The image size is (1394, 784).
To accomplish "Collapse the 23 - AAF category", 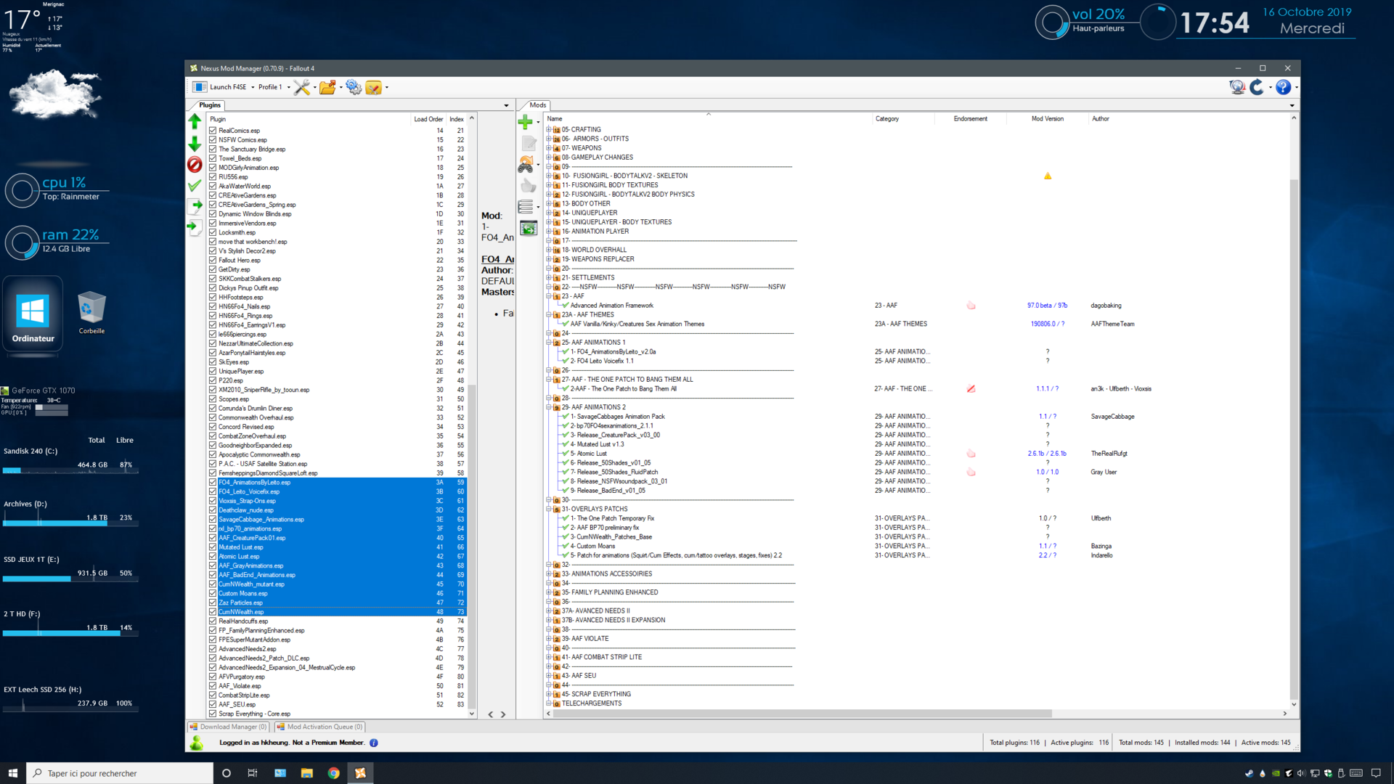I will tap(549, 296).
